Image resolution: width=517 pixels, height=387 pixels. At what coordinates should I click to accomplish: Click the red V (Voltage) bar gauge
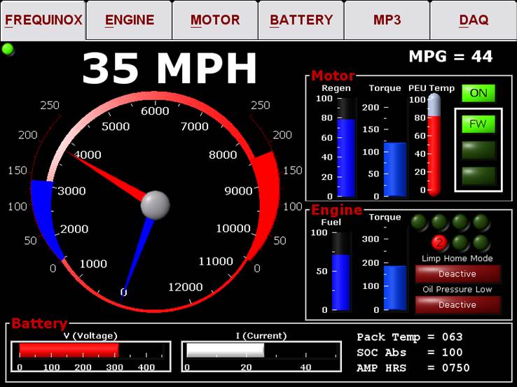pyautogui.click(x=69, y=350)
